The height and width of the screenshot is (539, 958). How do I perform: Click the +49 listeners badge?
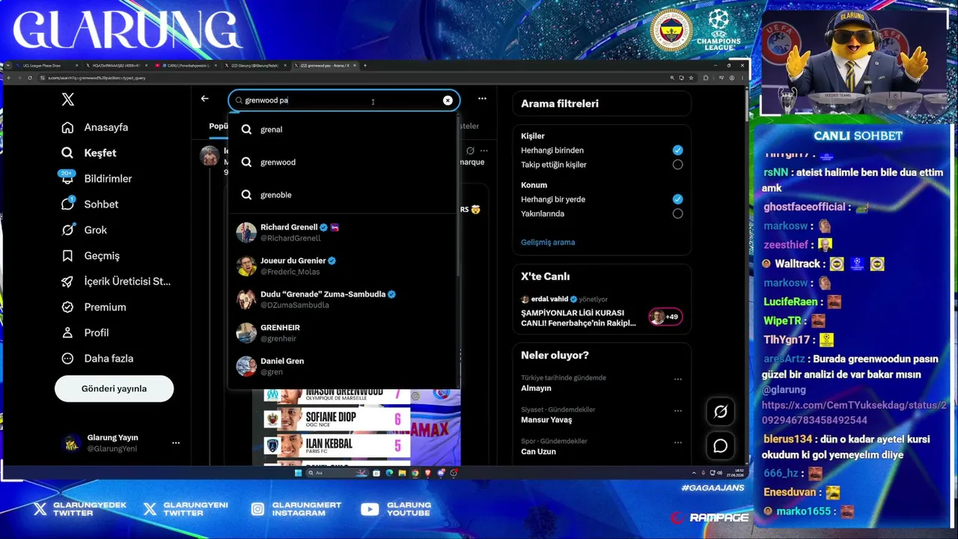pyautogui.click(x=665, y=317)
